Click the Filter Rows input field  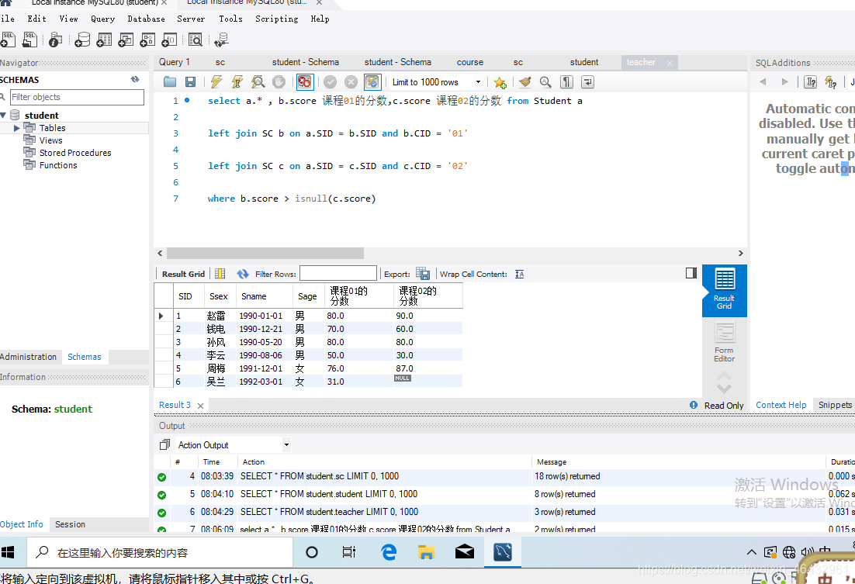338,274
